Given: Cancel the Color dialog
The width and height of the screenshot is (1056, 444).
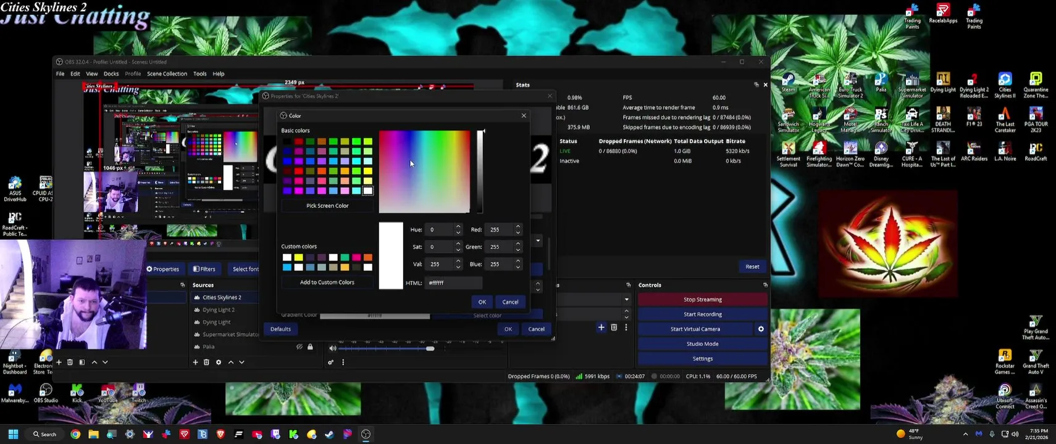Looking at the screenshot, I should (x=510, y=302).
